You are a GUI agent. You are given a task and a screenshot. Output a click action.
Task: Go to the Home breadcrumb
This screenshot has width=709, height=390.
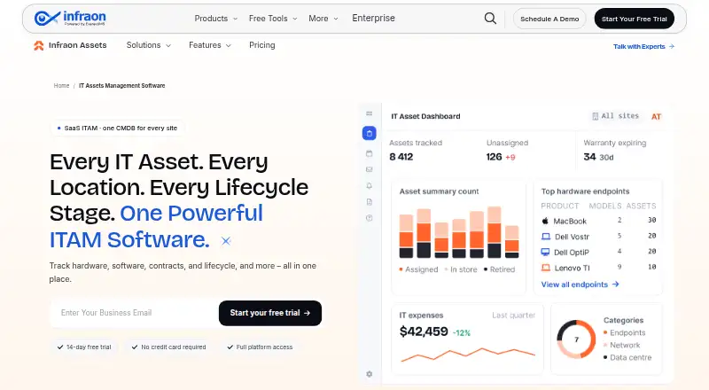tap(61, 85)
